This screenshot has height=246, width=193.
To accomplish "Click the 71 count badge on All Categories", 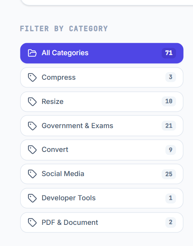I will (169, 53).
